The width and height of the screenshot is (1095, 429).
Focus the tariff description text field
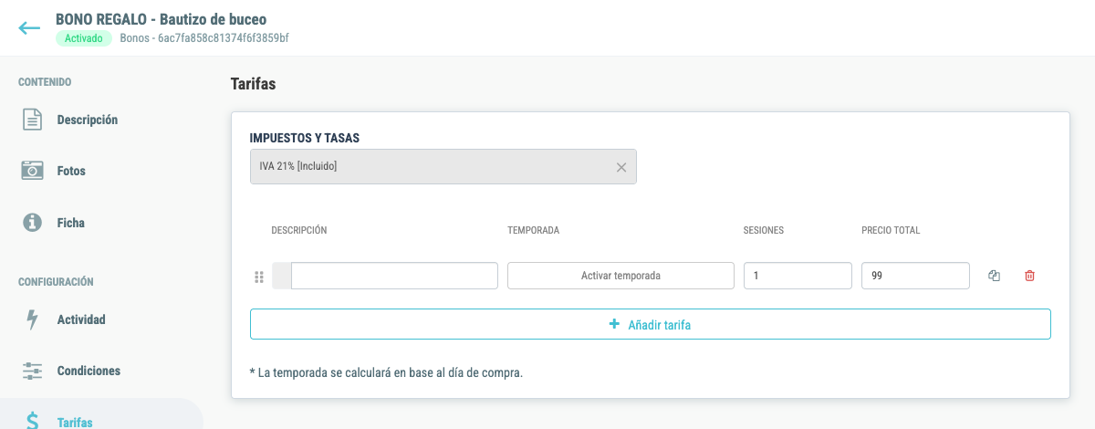394,276
